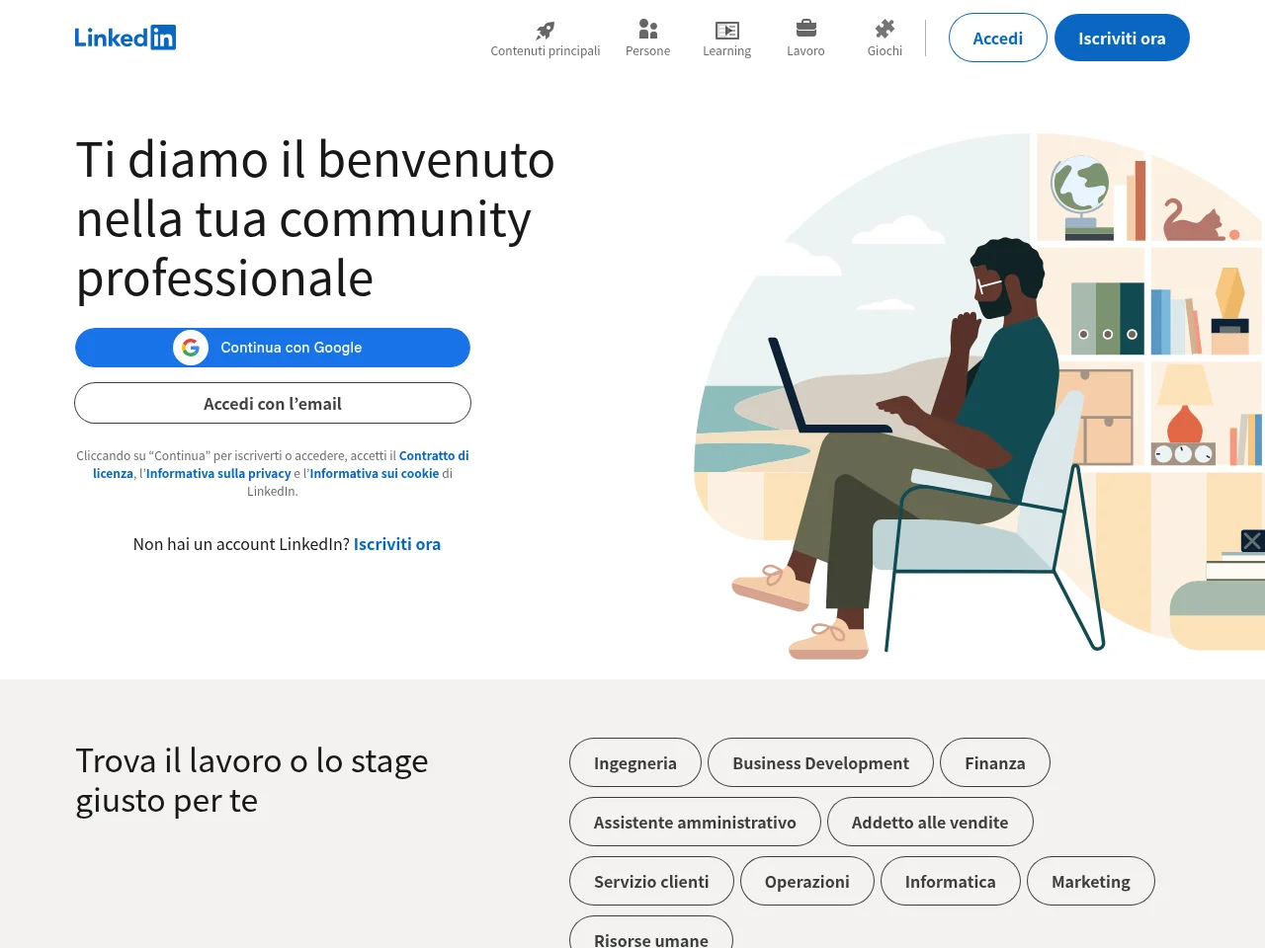Viewport: 1265px width, 948px height.
Task: Open the Lavoro briefcase icon
Action: [x=806, y=29]
